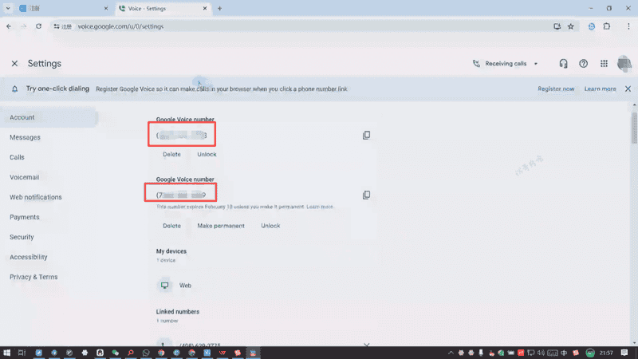Make the second number permanent
The image size is (638, 359).
coord(221,226)
